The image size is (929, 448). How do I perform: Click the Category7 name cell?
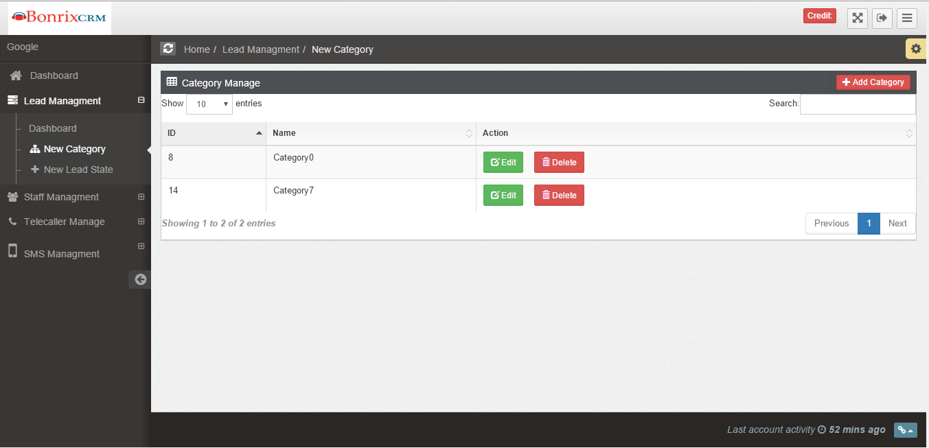point(371,196)
